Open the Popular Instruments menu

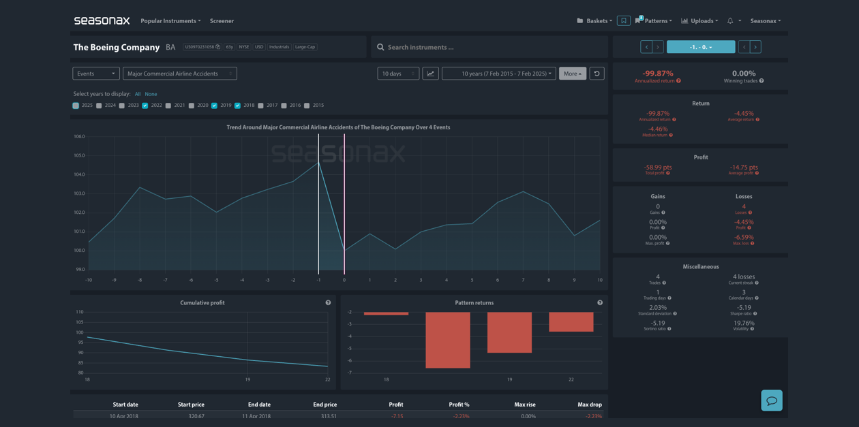tap(170, 21)
